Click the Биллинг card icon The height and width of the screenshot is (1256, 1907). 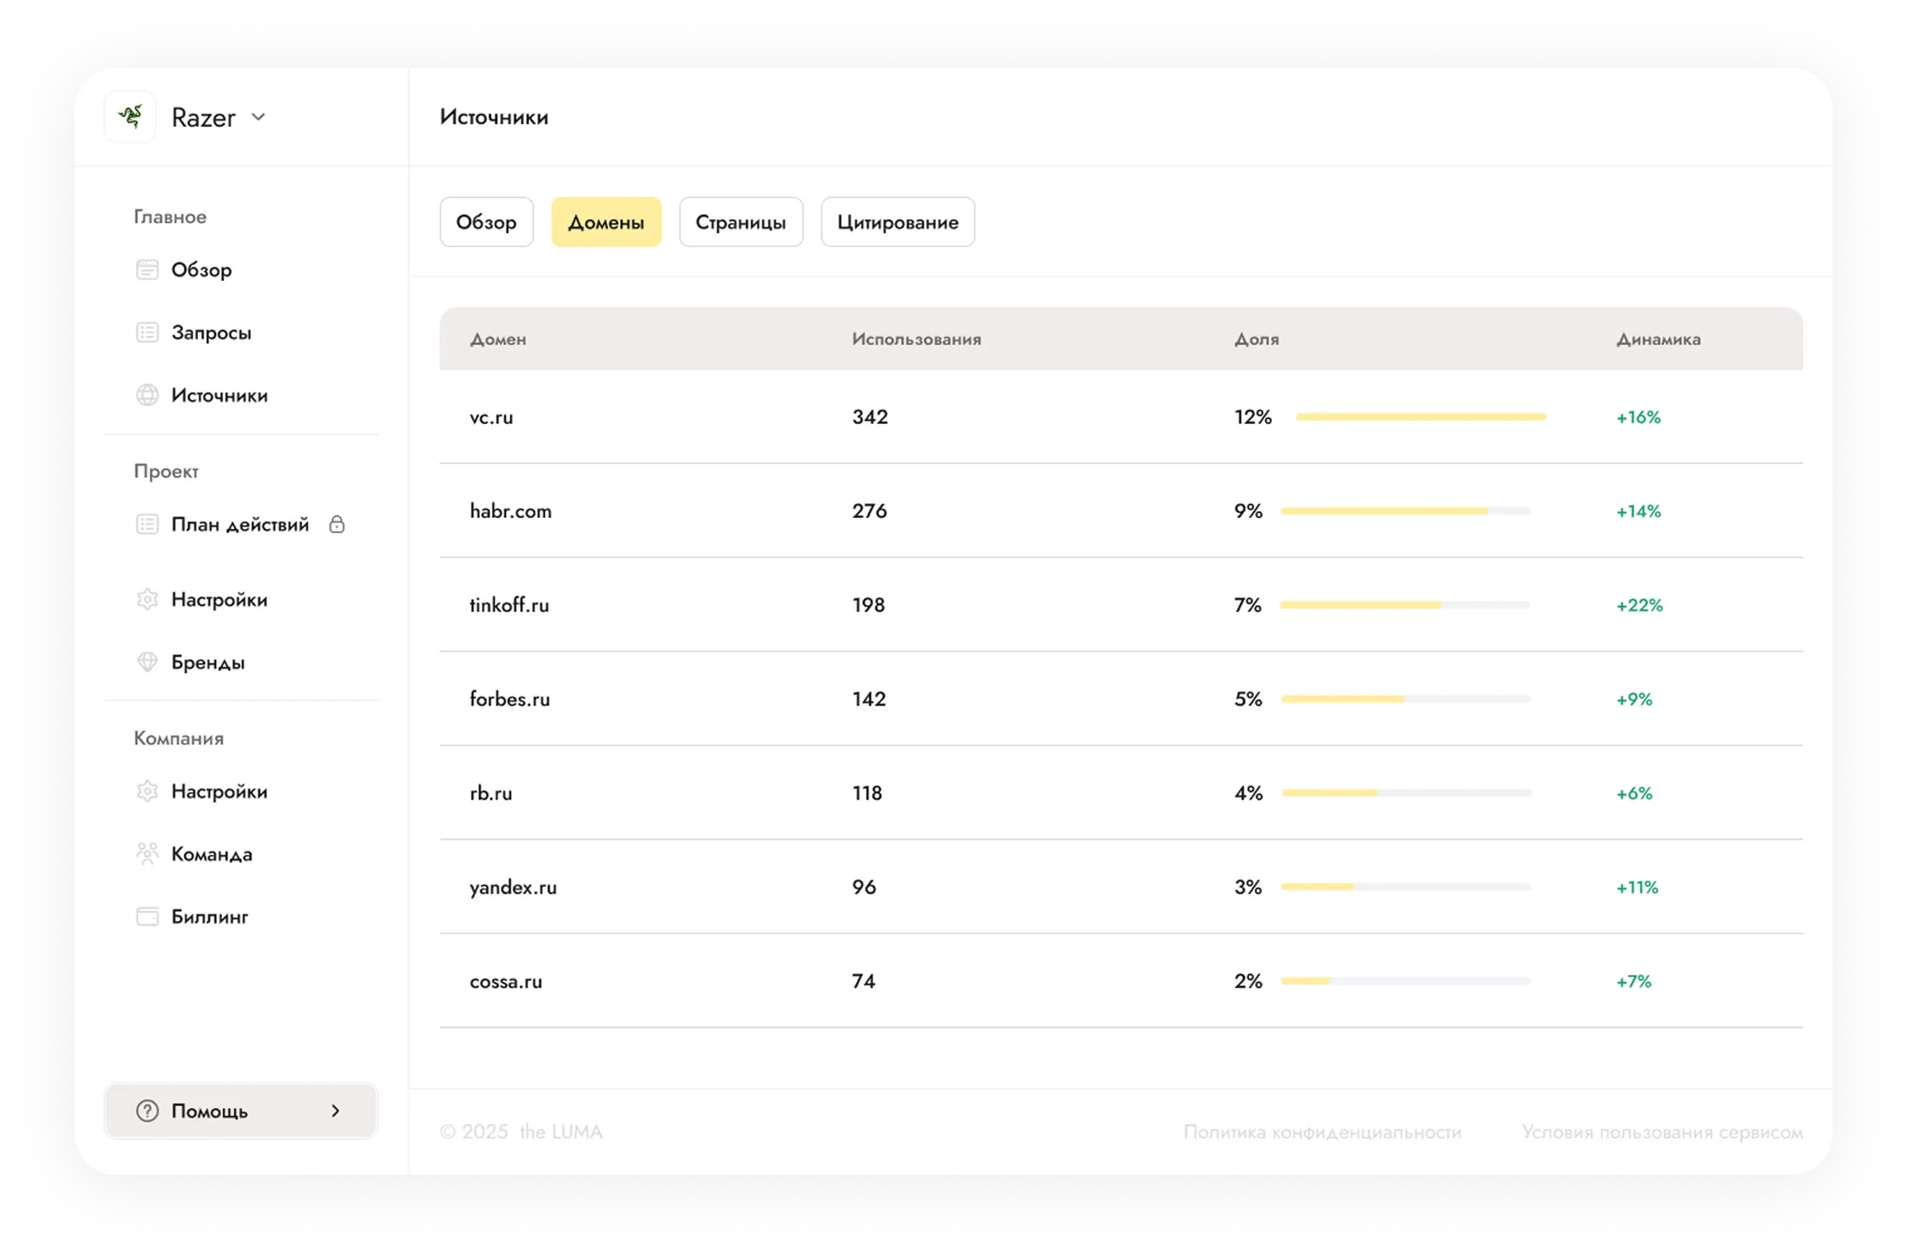147,917
